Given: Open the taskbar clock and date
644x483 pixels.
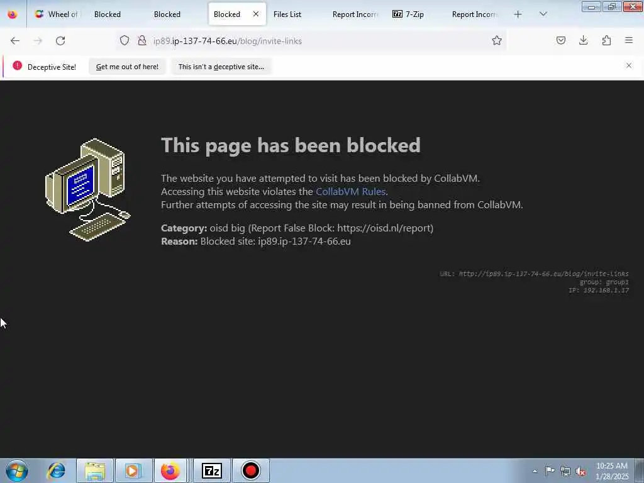Looking at the screenshot, I should point(612,471).
